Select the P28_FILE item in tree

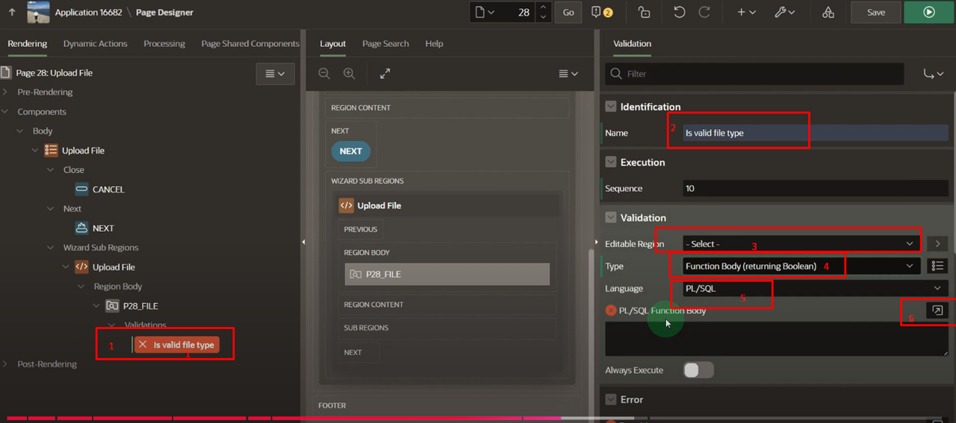coord(140,306)
